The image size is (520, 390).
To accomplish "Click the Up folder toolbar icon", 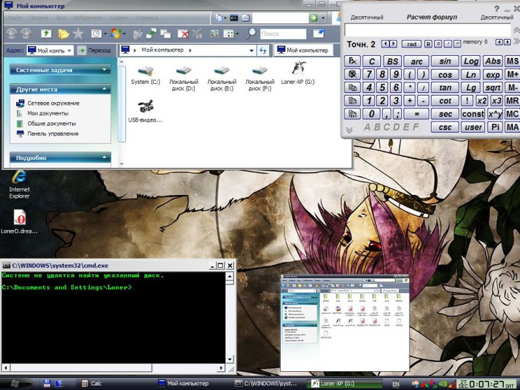I will coord(46,33).
